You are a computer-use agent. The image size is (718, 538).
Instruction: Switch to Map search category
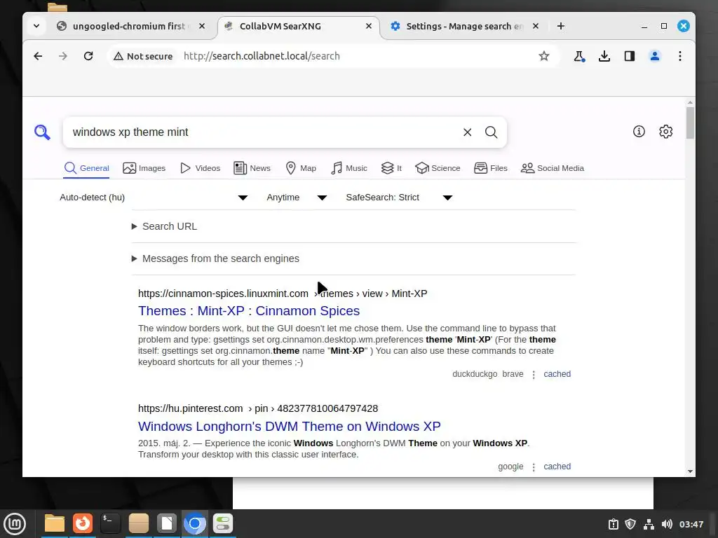coord(300,168)
